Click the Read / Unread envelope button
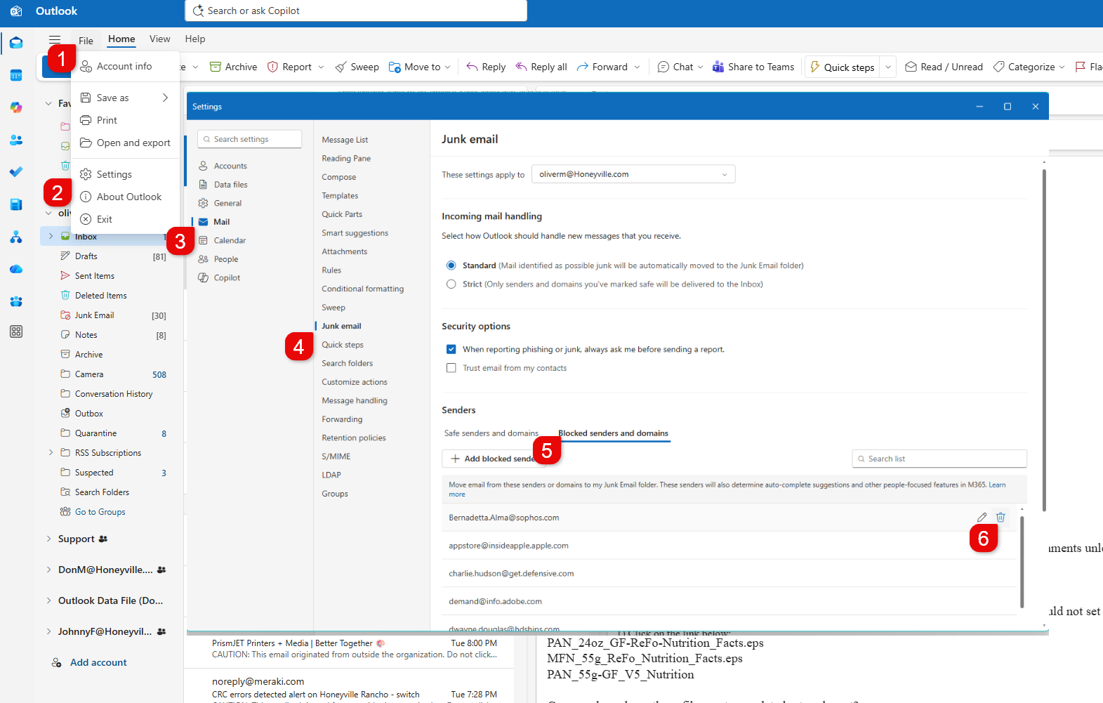1103x703 pixels. [x=944, y=67]
